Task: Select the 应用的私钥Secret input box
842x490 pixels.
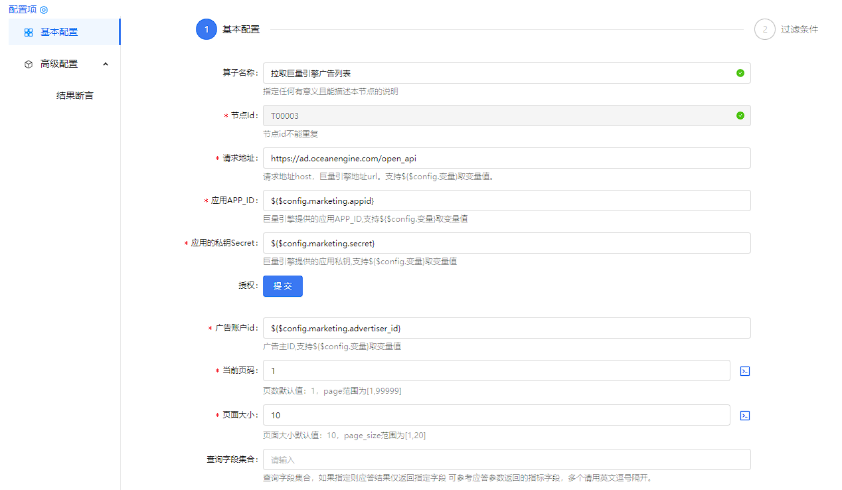Action: [x=506, y=243]
